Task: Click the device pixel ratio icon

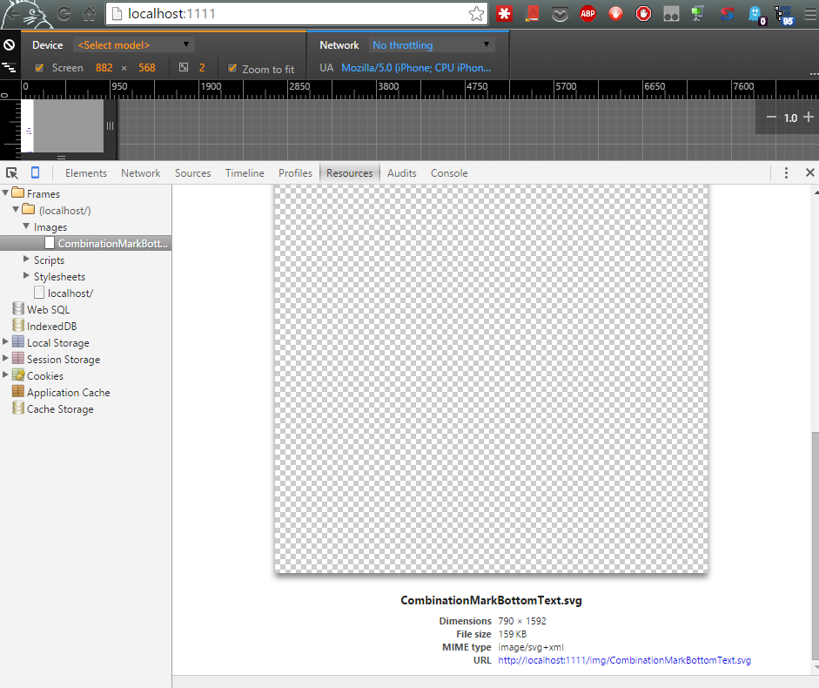Action: coord(184,67)
